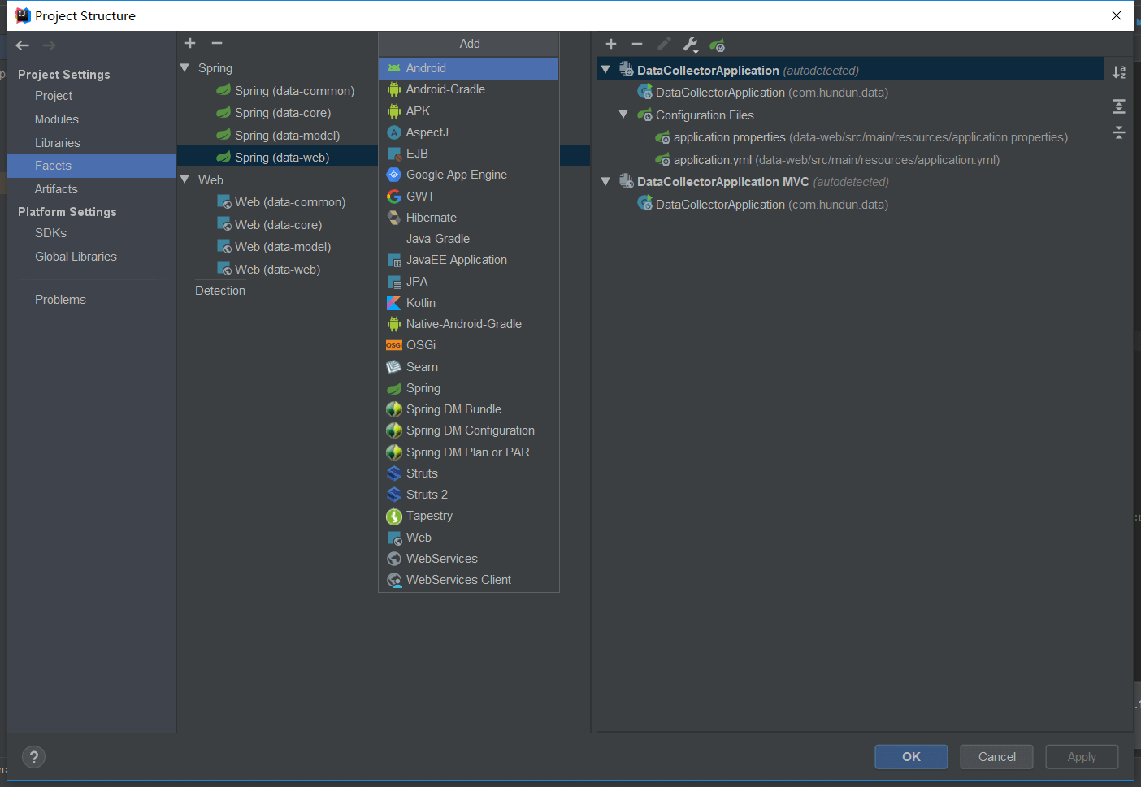Choose Android-Gradle from Add menu
Viewport: 1141px width, 787px height.
(x=468, y=89)
